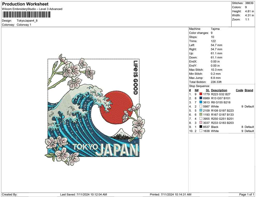
Task: Click the description R233 G183 B203
Action: (x=222, y=123)
